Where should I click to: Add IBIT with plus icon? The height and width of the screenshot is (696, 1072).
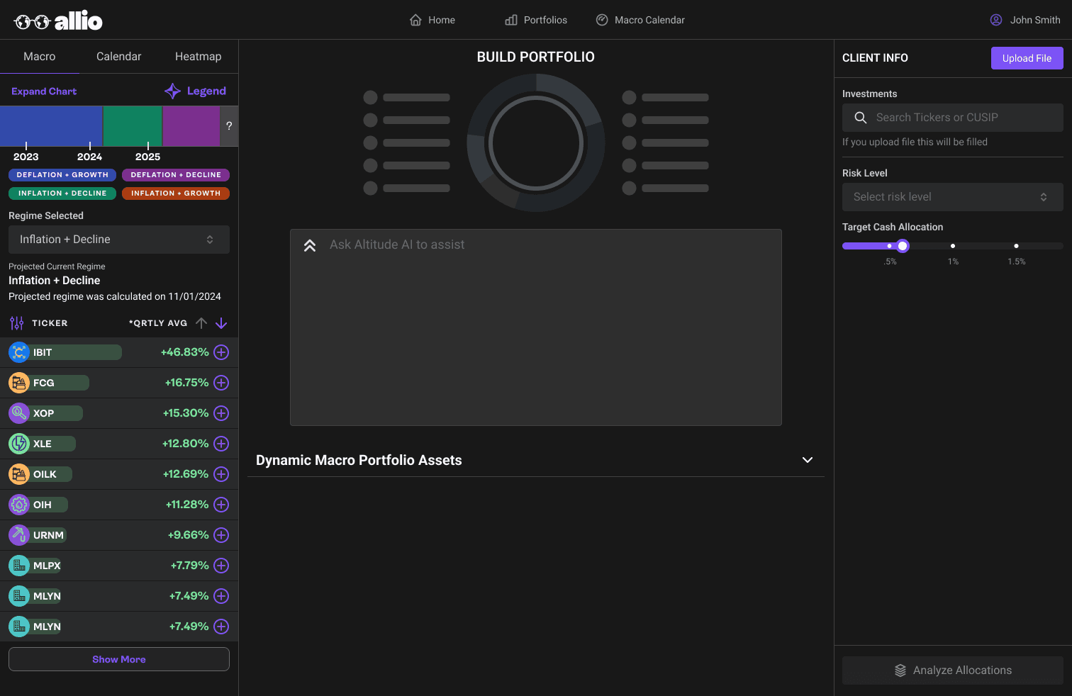point(221,352)
